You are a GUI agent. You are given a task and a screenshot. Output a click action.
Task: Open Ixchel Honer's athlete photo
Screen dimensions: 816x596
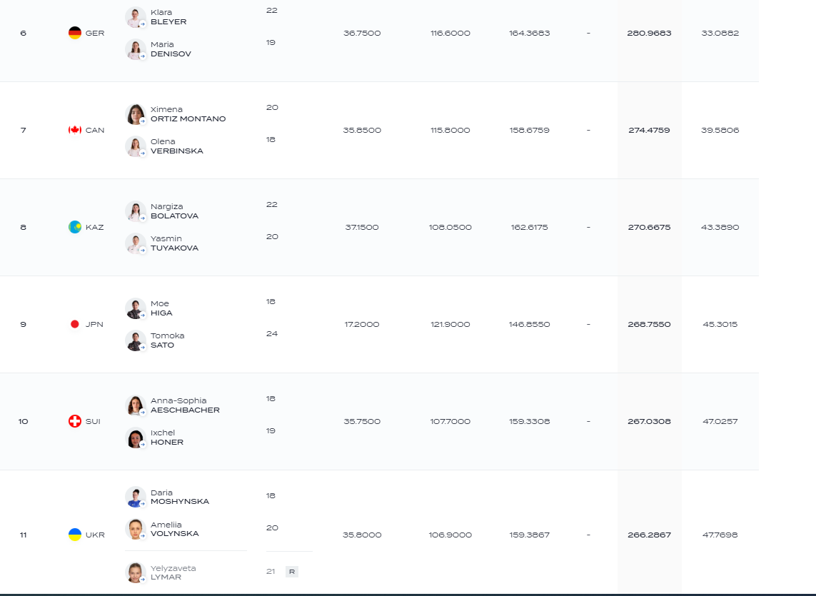[136, 438]
